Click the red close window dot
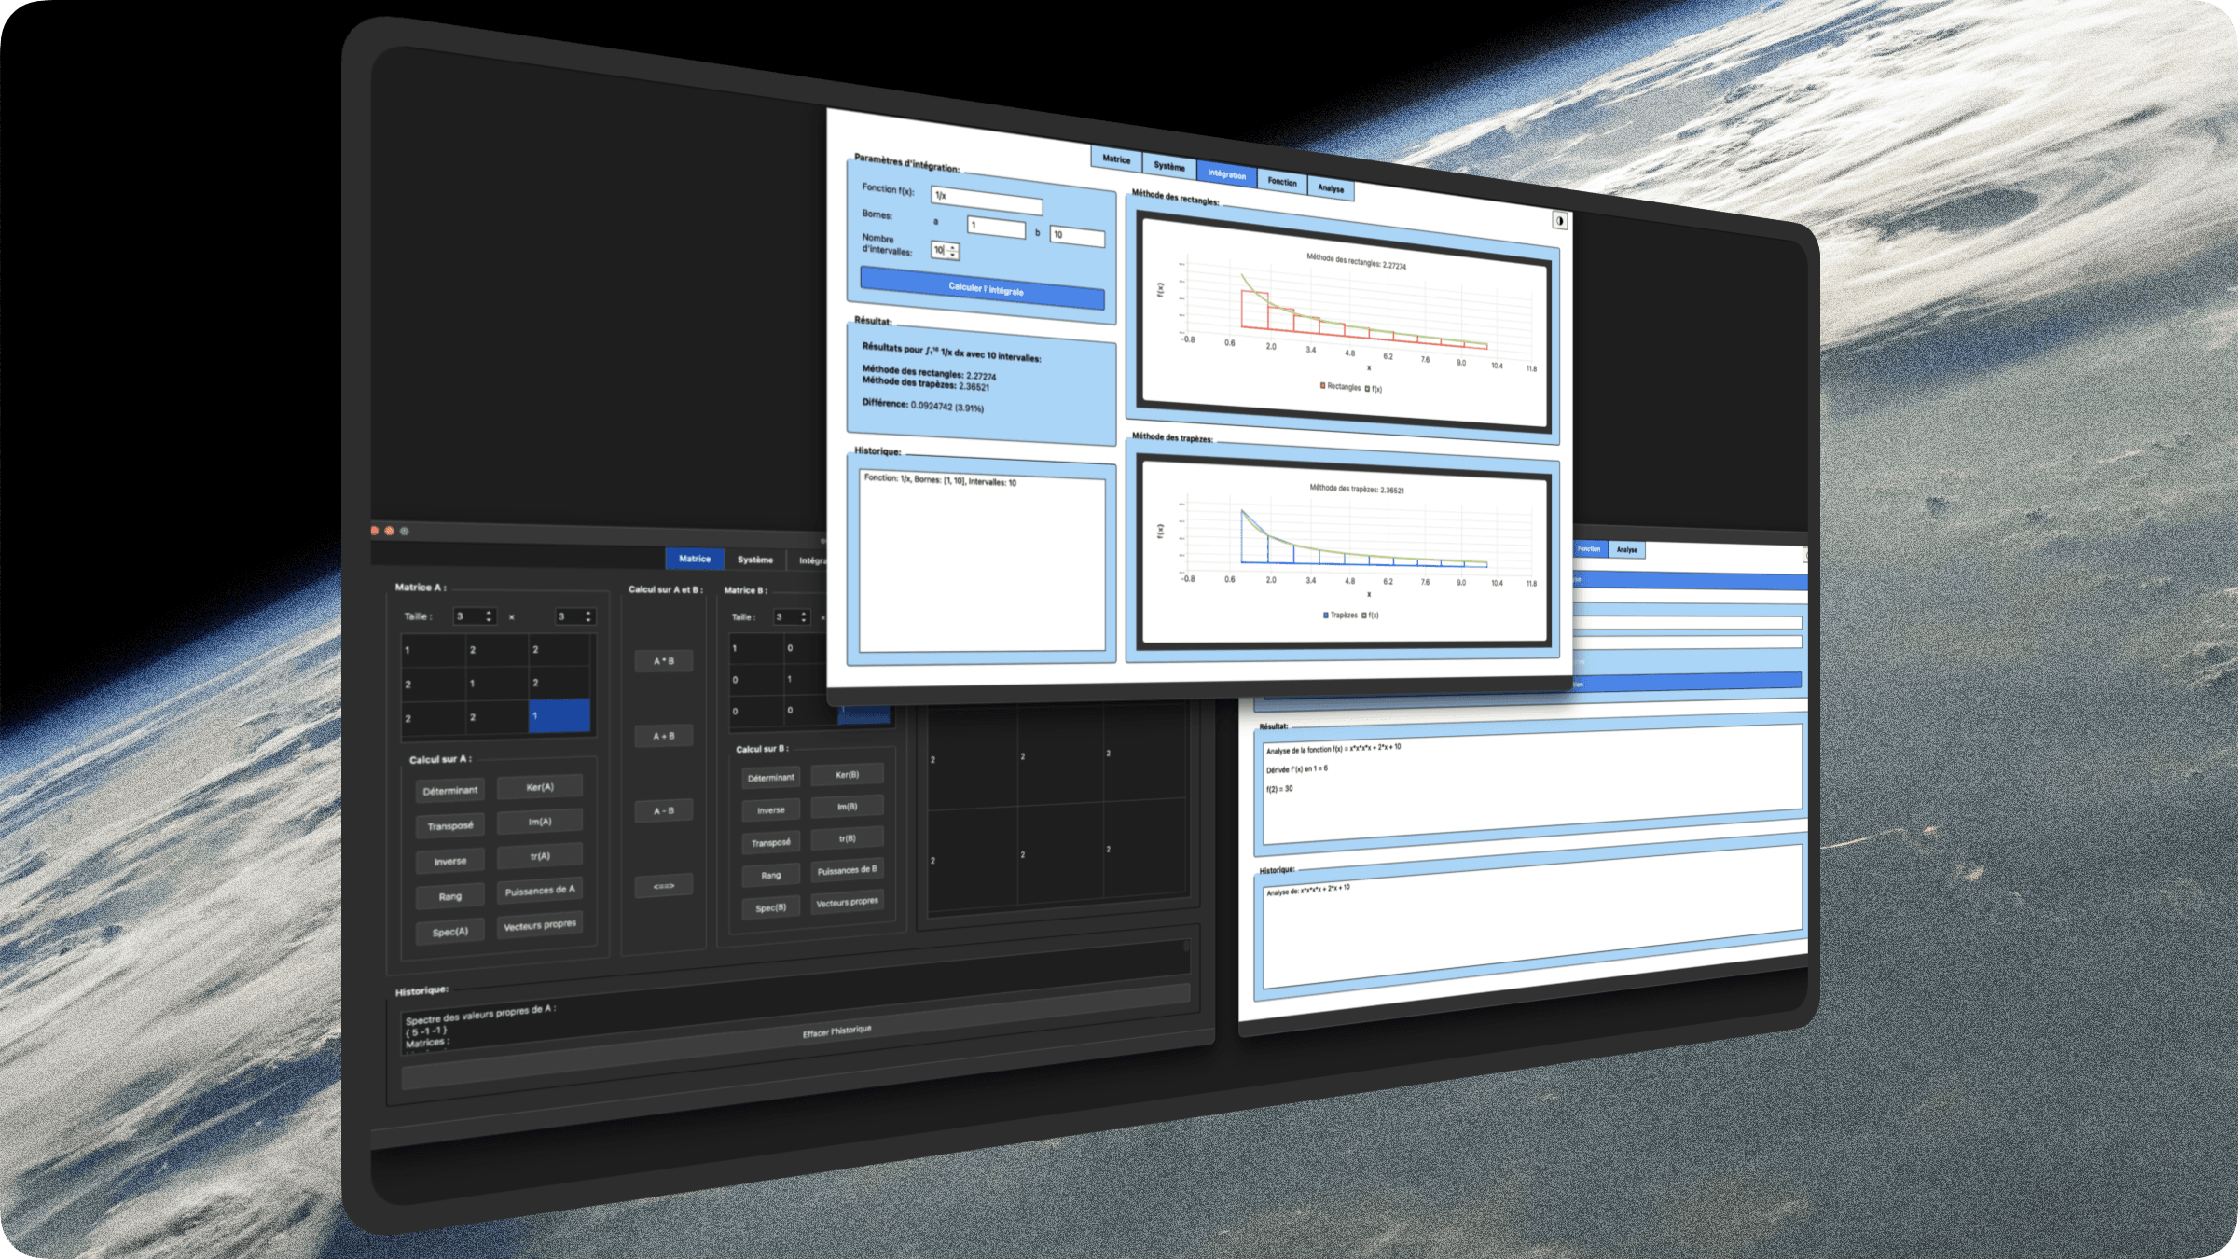 click(375, 531)
